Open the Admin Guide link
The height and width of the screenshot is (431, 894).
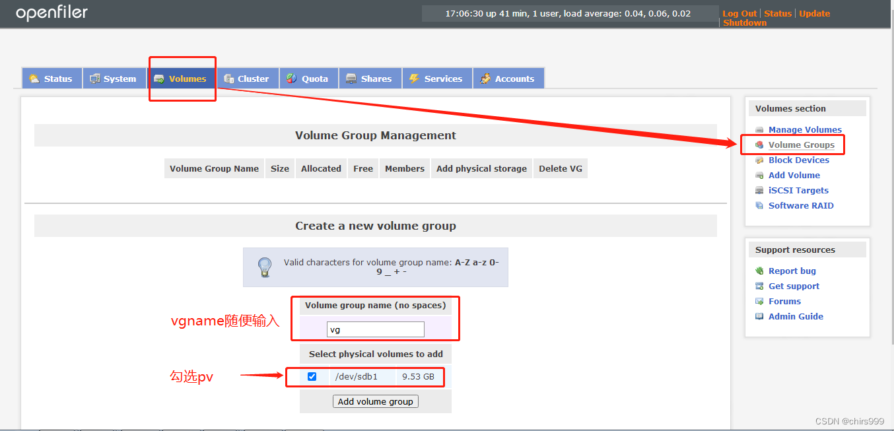[796, 316]
